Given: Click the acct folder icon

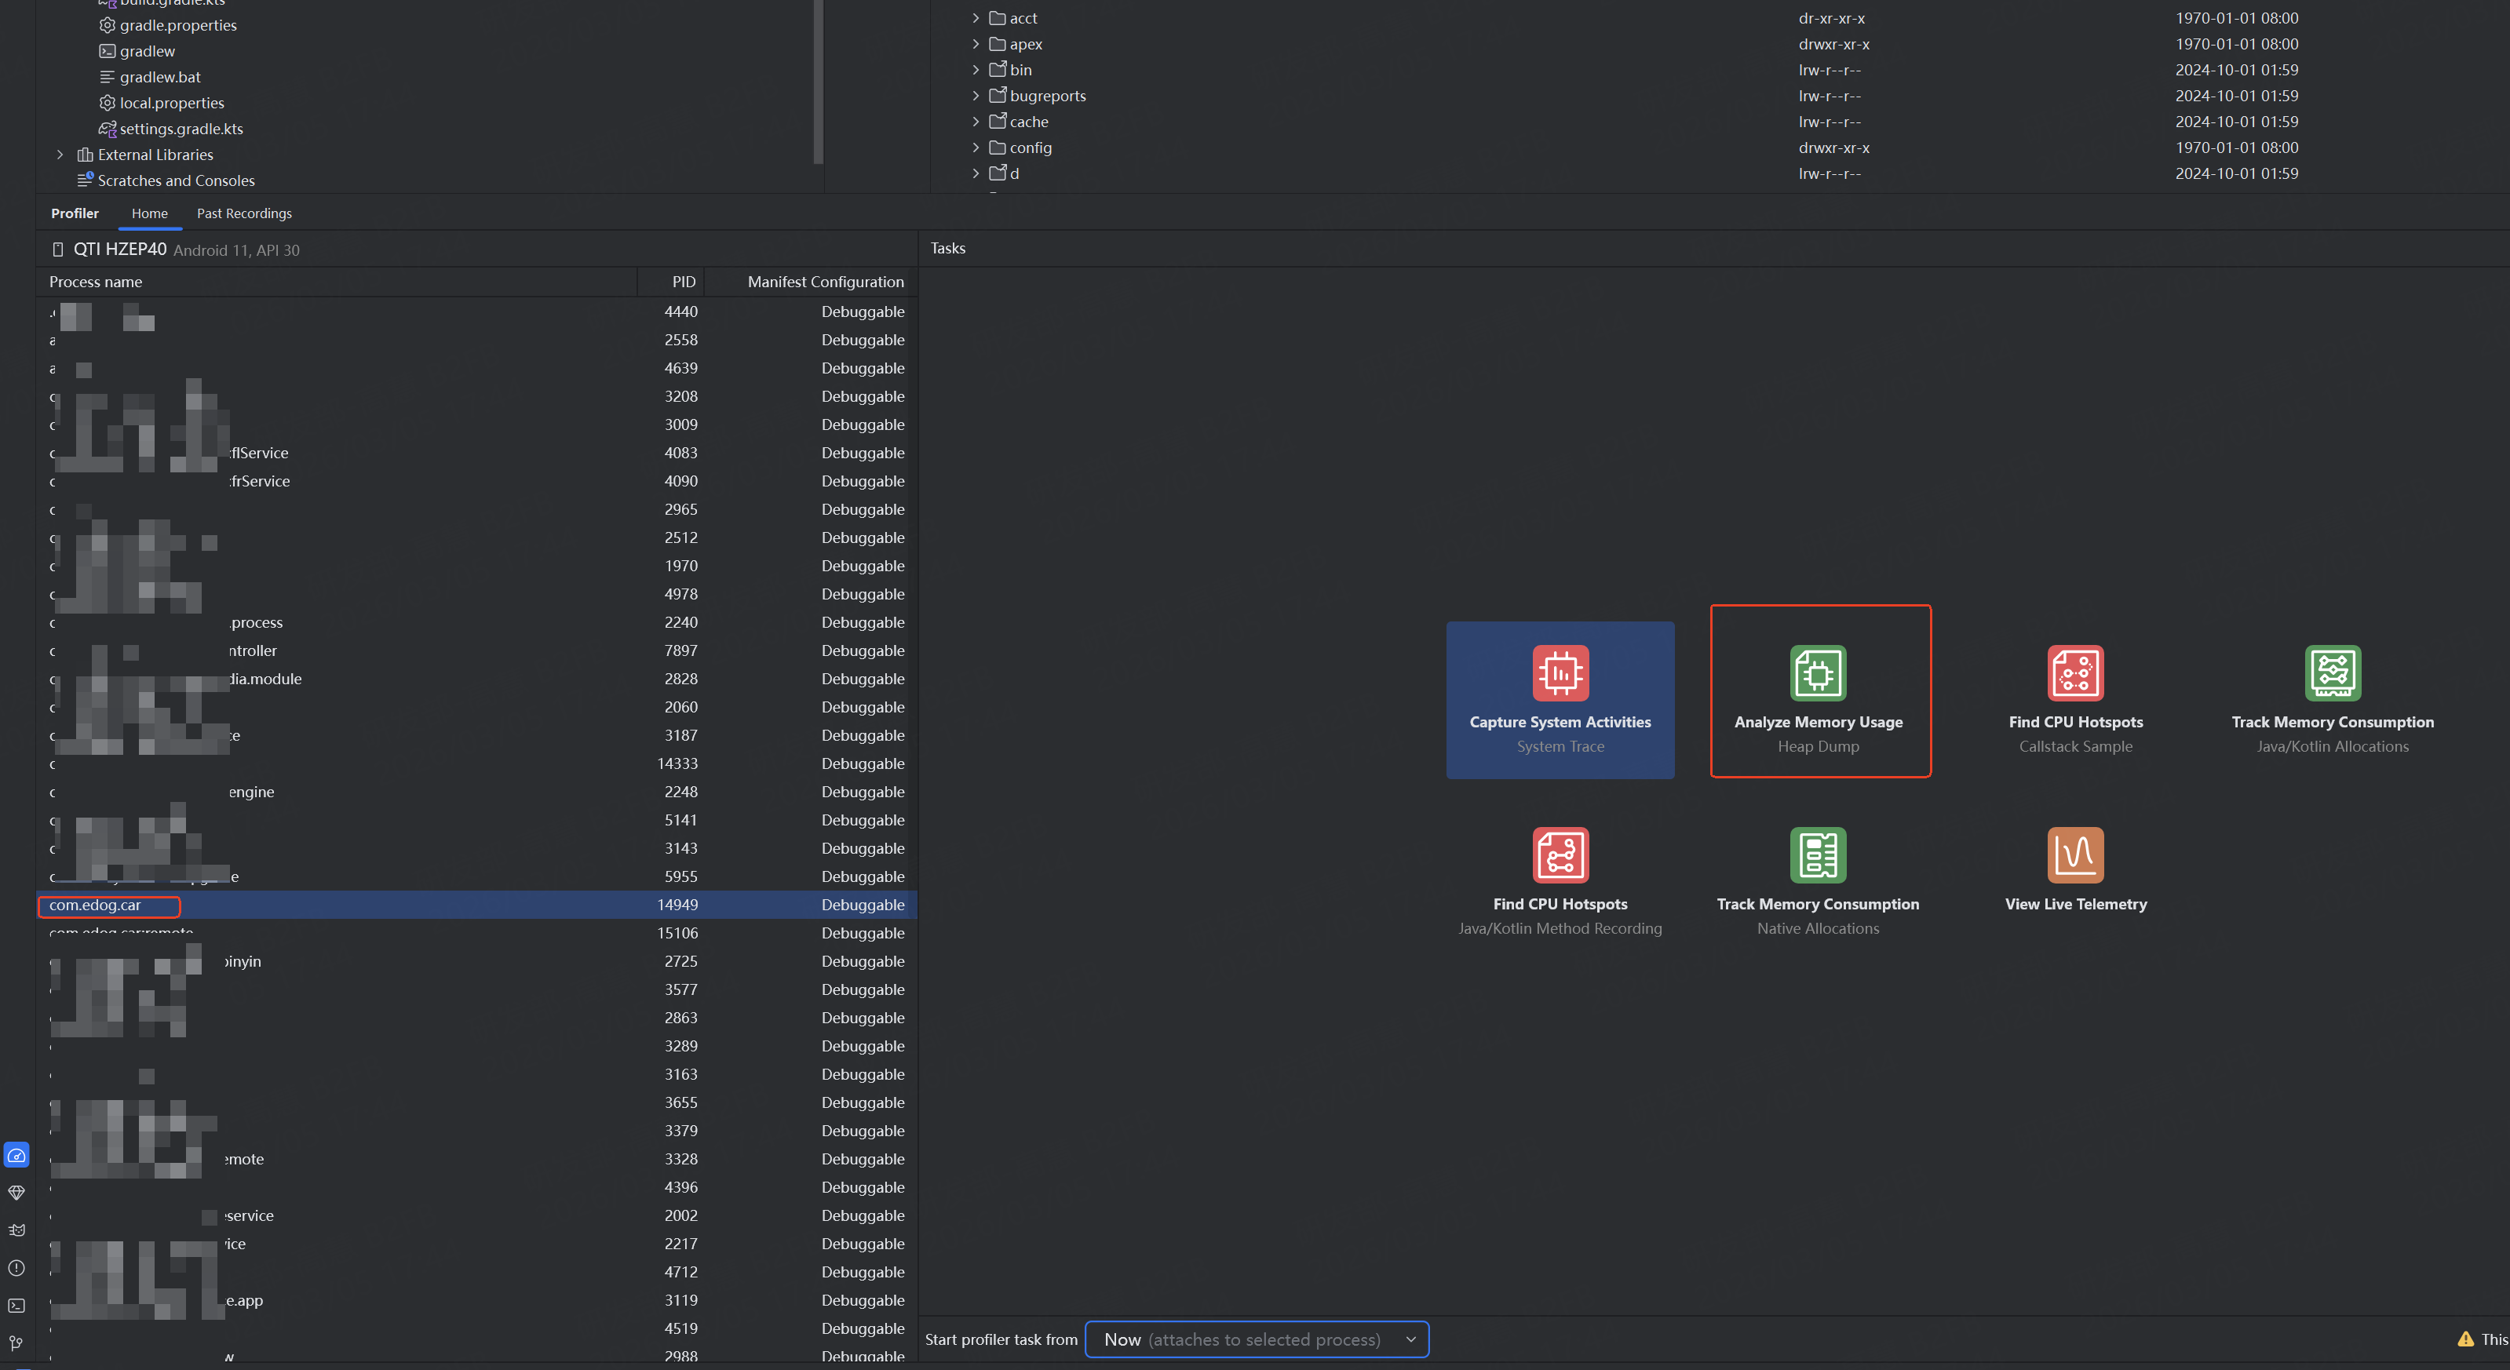Looking at the screenshot, I should coord(997,17).
